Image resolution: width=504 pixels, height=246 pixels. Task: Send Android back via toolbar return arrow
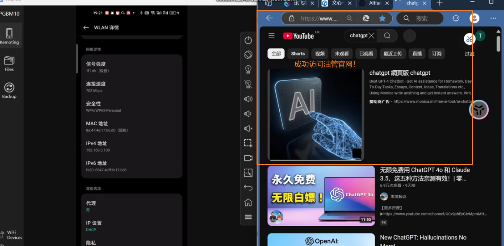[248, 188]
